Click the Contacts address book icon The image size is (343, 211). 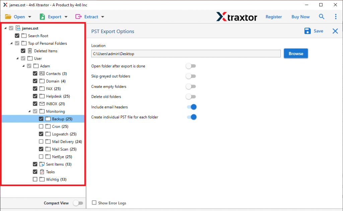click(42, 73)
